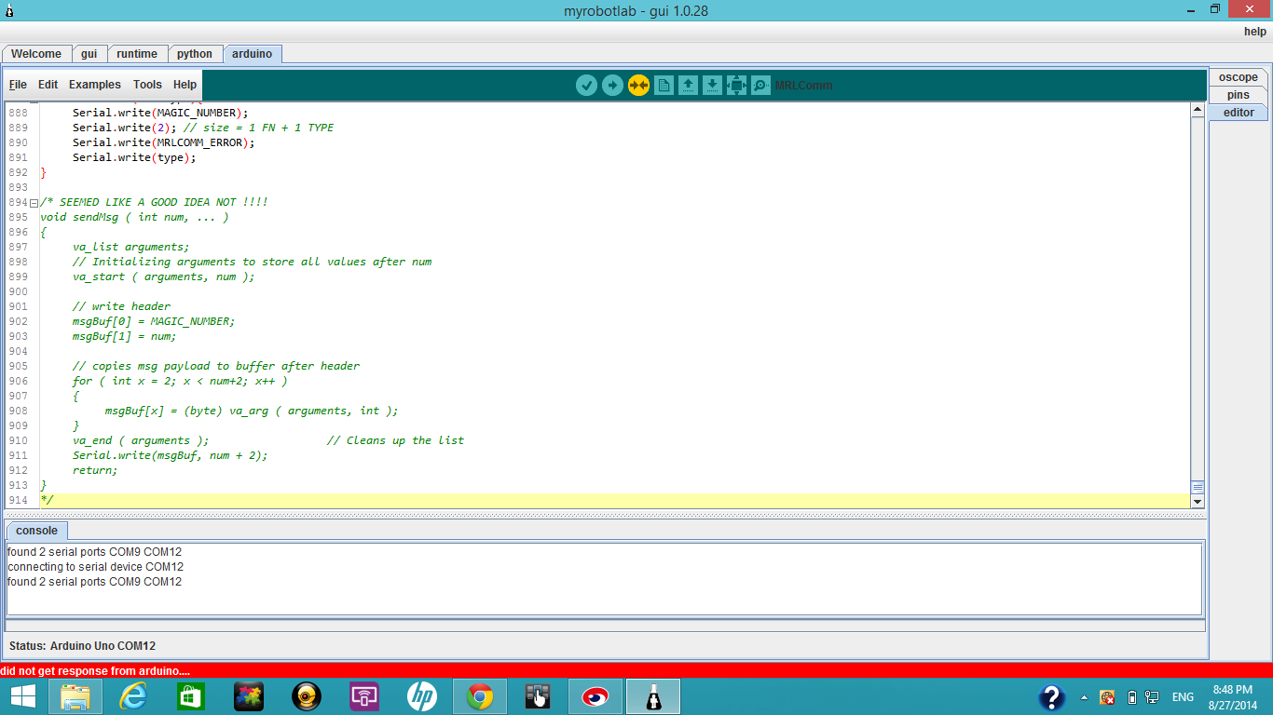The height and width of the screenshot is (715, 1273).
Task: Open the editor Help menu
Action: click(x=185, y=85)
